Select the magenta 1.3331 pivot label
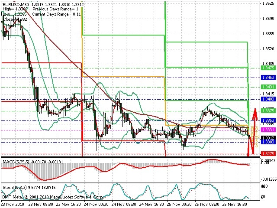The height and width of the screenshot is (208, 277). (268, 130)
